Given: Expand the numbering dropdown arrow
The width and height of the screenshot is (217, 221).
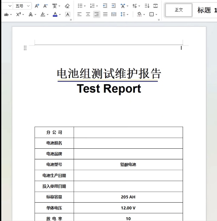Looking at the screenshot, I should pos(97,6).
